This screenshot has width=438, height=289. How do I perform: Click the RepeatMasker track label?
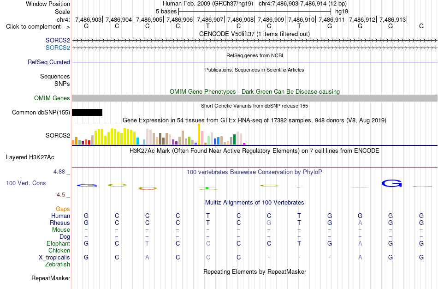pyautogui.click(x=51, y=278)
